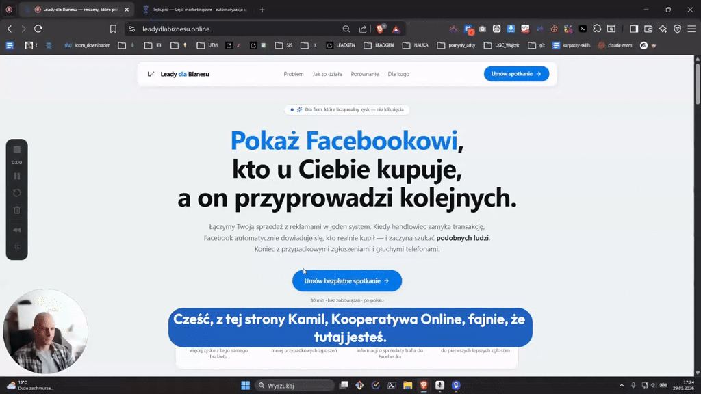The height and width of the screenshot is (394, 701).
Task: Click Umów spotkanie header button
Action: point(516,74)
